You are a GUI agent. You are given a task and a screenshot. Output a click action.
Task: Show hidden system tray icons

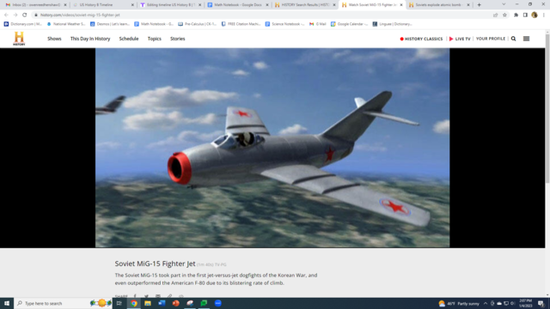tap(486, 303)
